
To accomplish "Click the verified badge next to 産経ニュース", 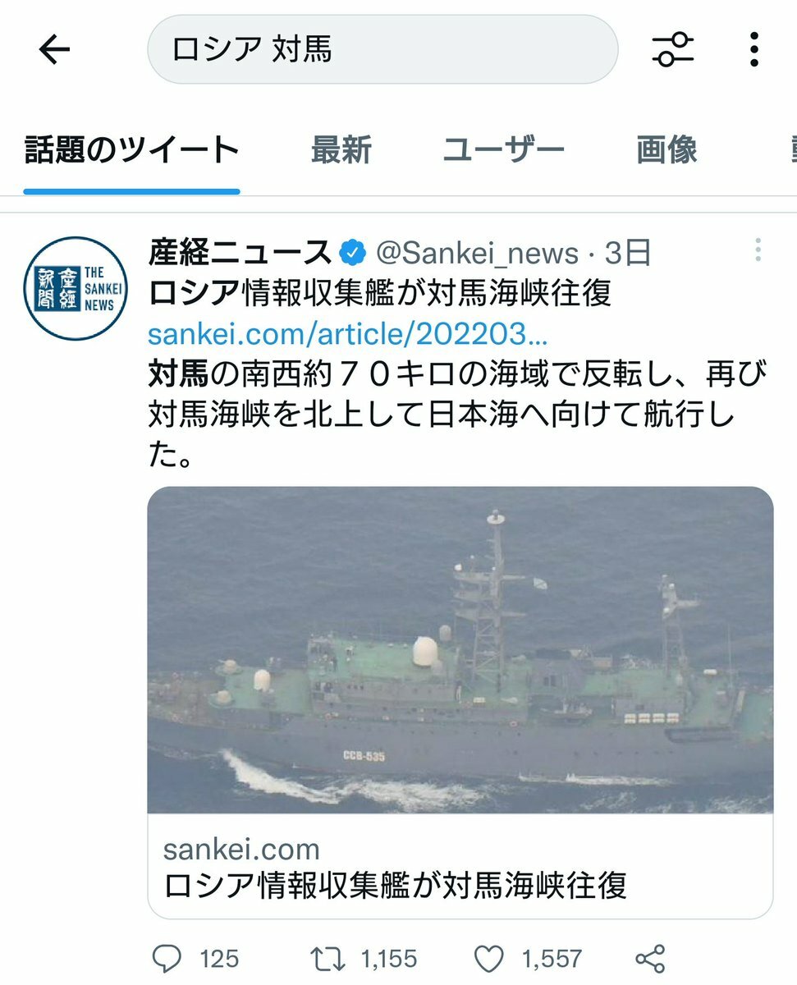I will [x=352, y=254].
